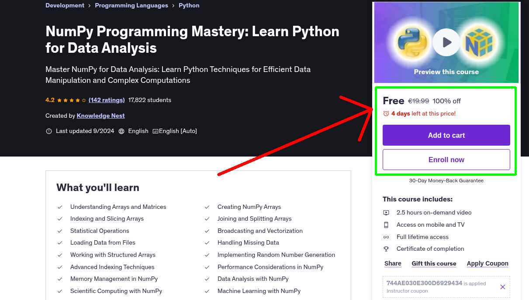This screenshot has width=529, height=300.
Task: Click checkmark beside Joining and Splitting Arrays
Action: click(x=207, y=219)
